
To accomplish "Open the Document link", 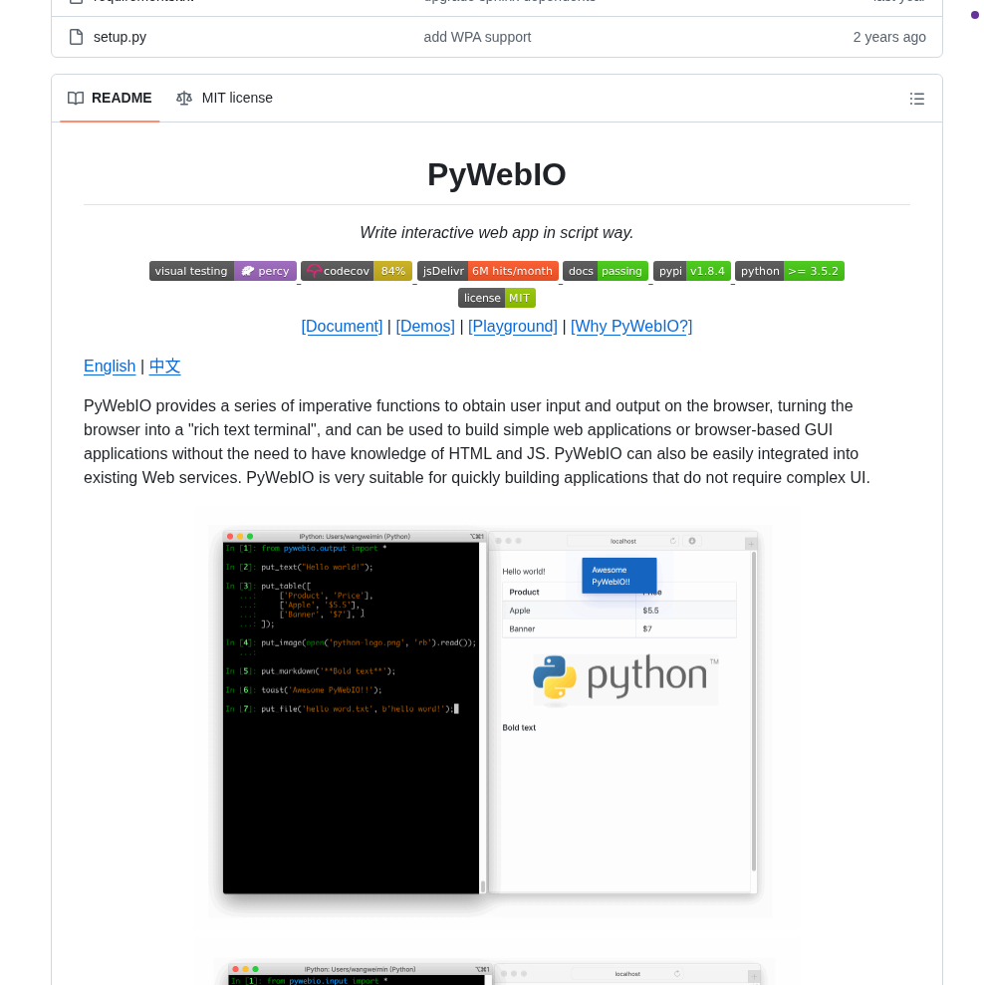I will pos(342,326).
